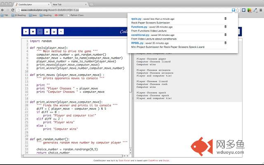Screen dimensions: 264x165
Task: Open saved file Functions.py
Action: coord(139,27)
